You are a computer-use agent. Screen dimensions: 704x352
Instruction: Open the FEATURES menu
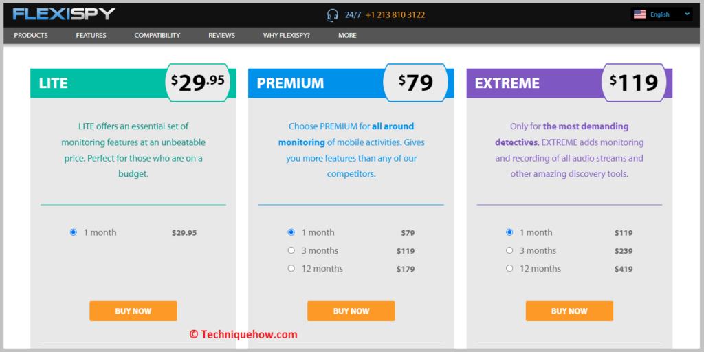[91, 36]
